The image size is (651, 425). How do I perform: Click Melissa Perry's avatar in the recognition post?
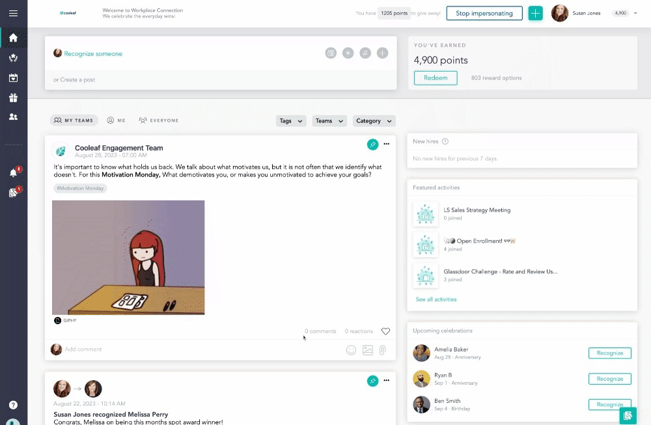coord(93,389)
